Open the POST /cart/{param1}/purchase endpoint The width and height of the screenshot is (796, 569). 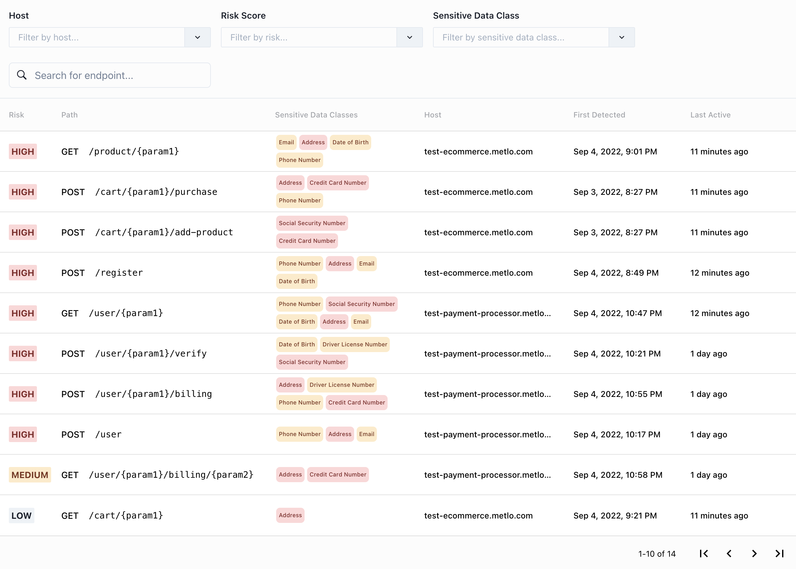(156, 192)
